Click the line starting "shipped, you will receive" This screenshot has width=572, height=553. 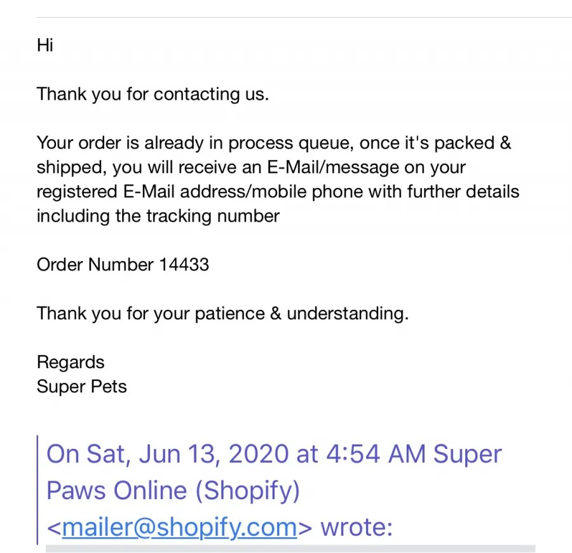(251, 168)
